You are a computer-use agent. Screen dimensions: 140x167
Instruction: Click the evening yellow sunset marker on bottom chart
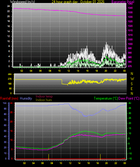pos(100,157)
